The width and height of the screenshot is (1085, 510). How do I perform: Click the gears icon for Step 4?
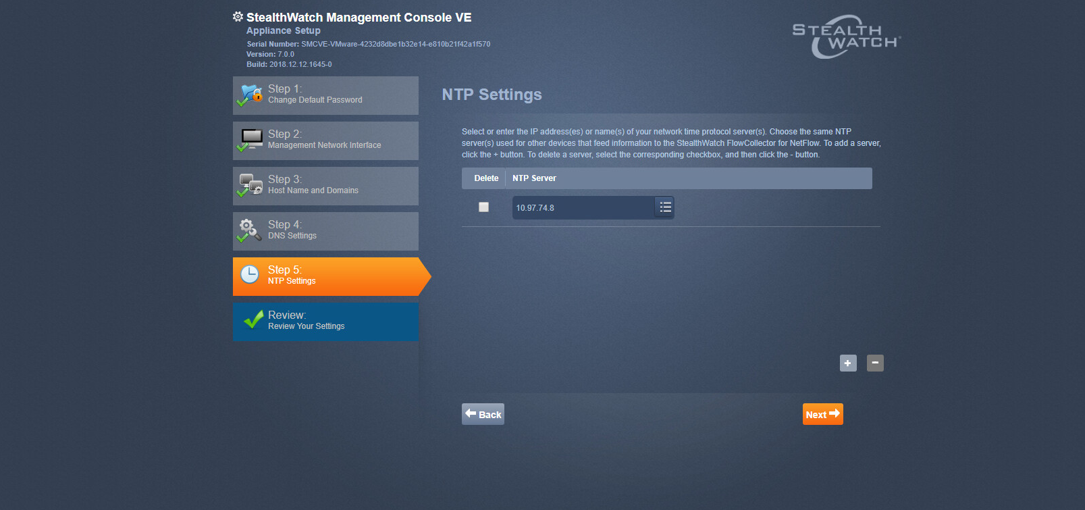pos(250,230)
